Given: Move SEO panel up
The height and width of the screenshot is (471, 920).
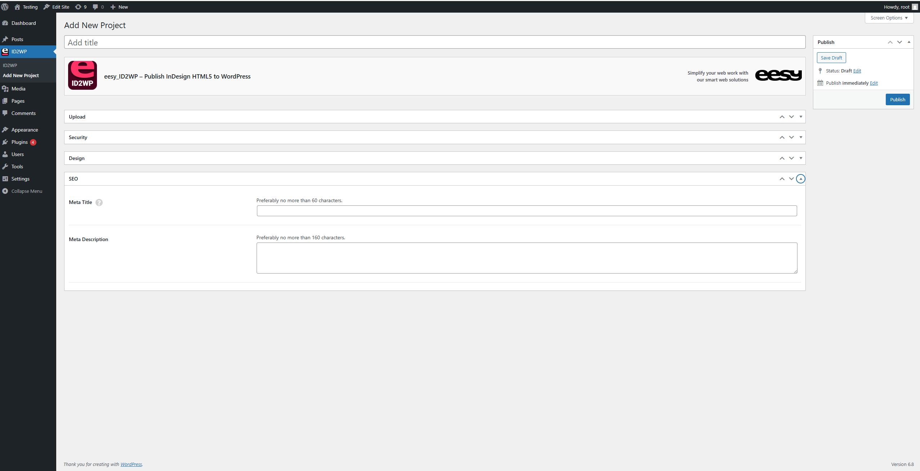Looking at the screenshot, I should (782, 179).
